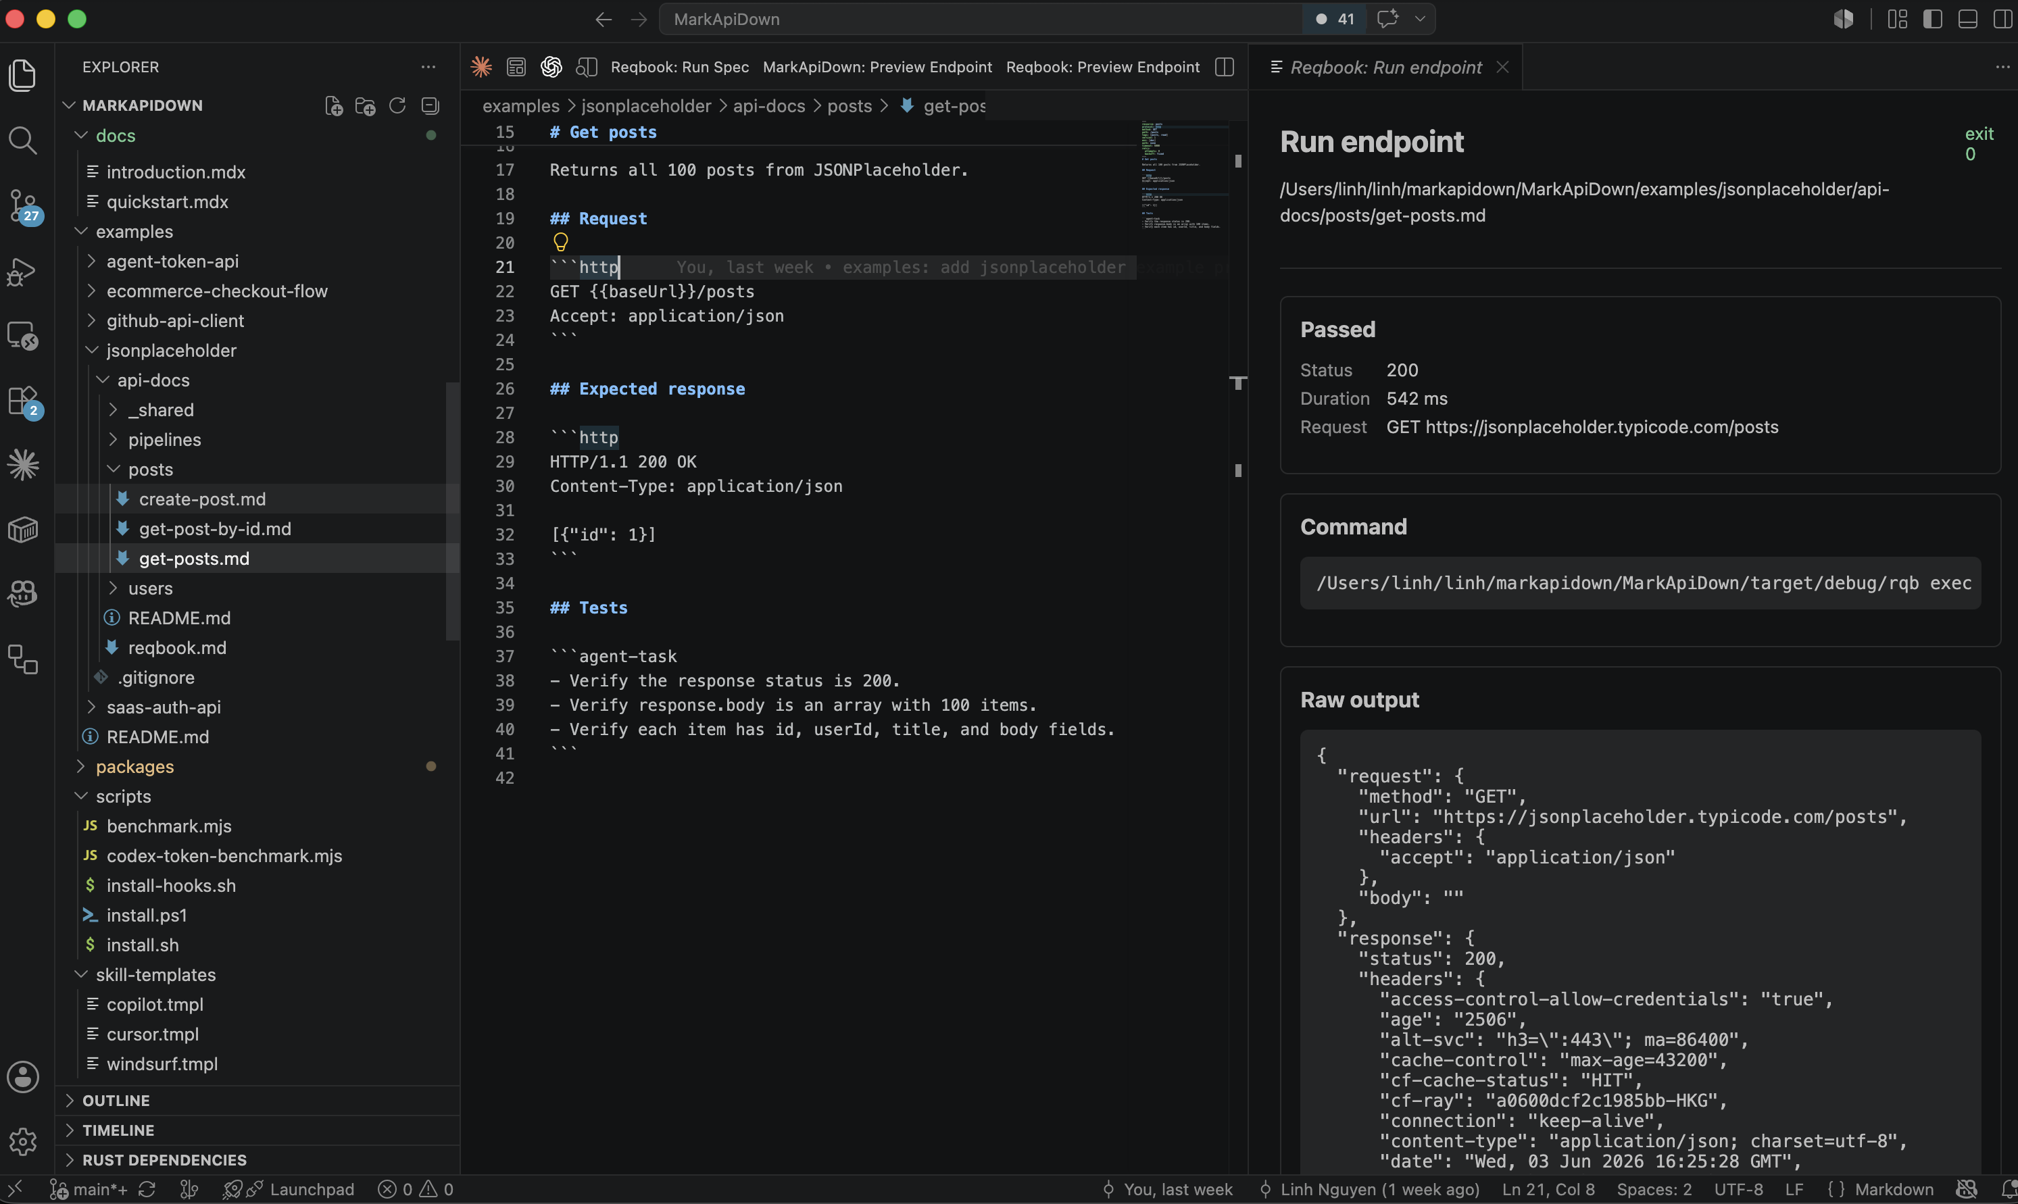Toggle the bottom panel visibility
Image resolution: width=2018 pixels, height=1204 pixels.
click(x=1967, y=19)
